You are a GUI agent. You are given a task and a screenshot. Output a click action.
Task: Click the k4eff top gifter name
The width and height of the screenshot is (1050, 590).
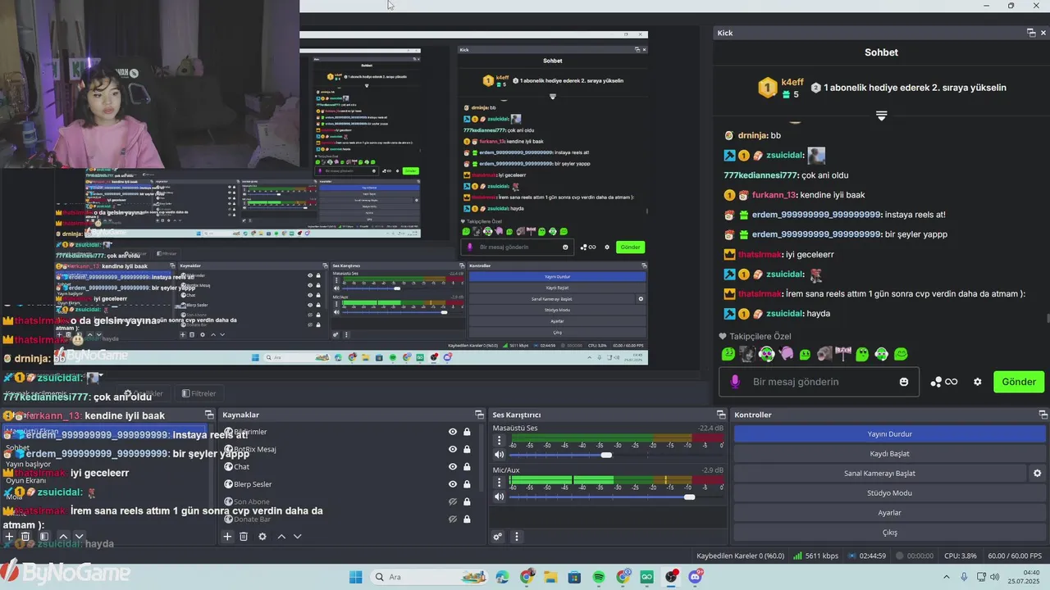(792, 82)
